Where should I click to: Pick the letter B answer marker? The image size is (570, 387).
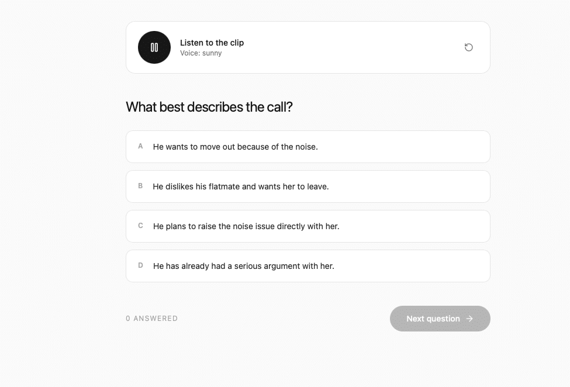coord(140,186)
